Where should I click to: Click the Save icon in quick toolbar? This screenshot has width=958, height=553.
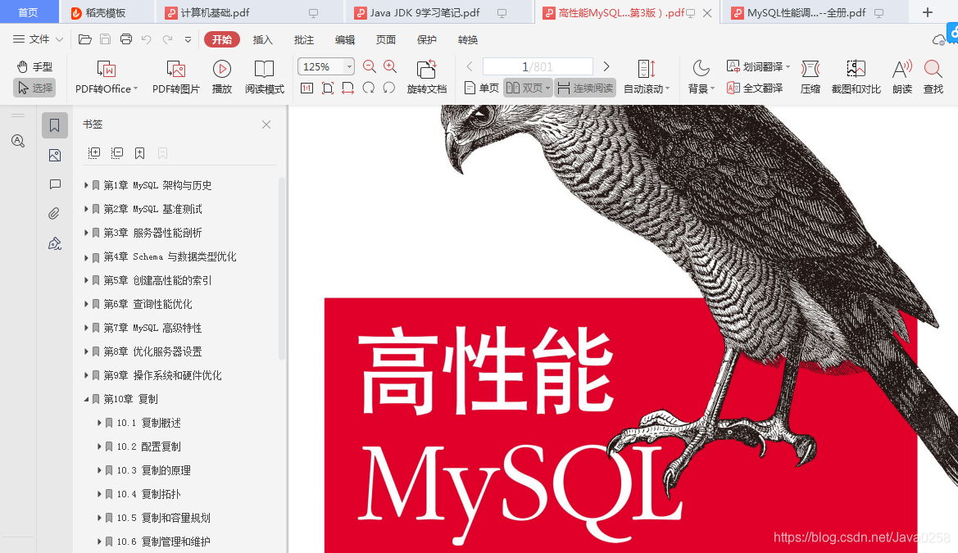click(105, 39)
